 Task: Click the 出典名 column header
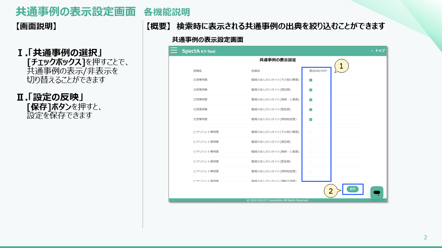click(256, 71)
